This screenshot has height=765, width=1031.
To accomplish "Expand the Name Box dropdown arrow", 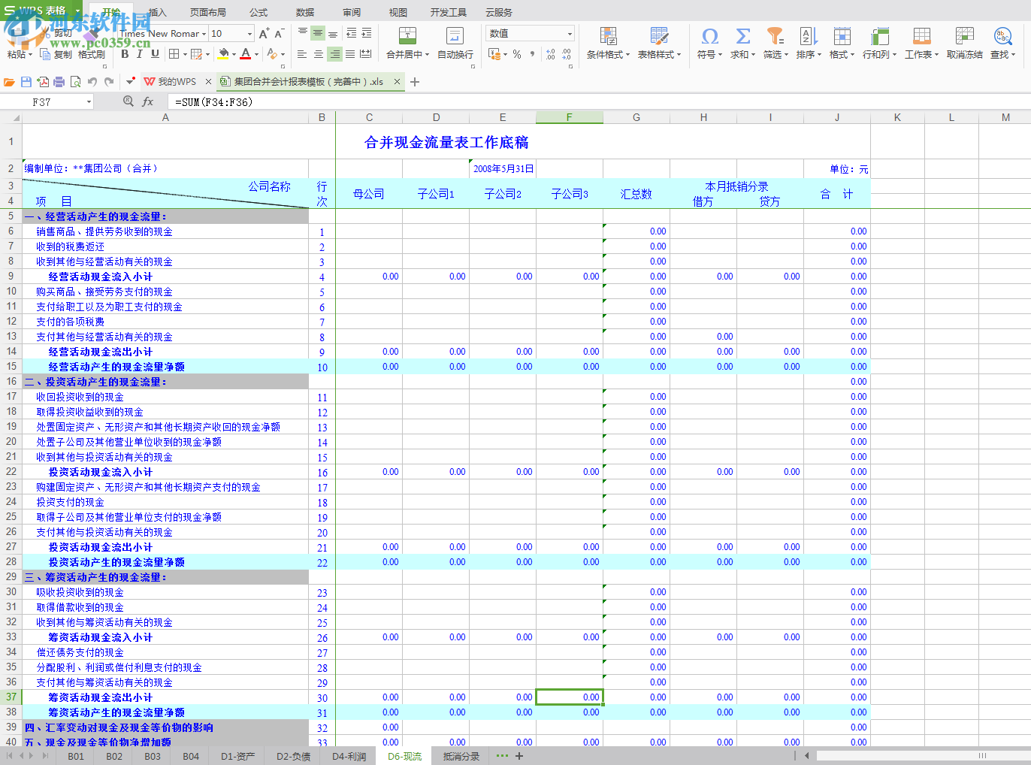I will (89, 101).
